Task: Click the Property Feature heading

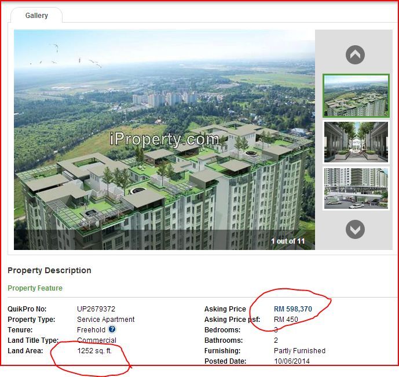Action: pos(35,288)
